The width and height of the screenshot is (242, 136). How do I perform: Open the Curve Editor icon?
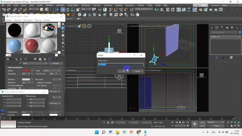(184, 10)
